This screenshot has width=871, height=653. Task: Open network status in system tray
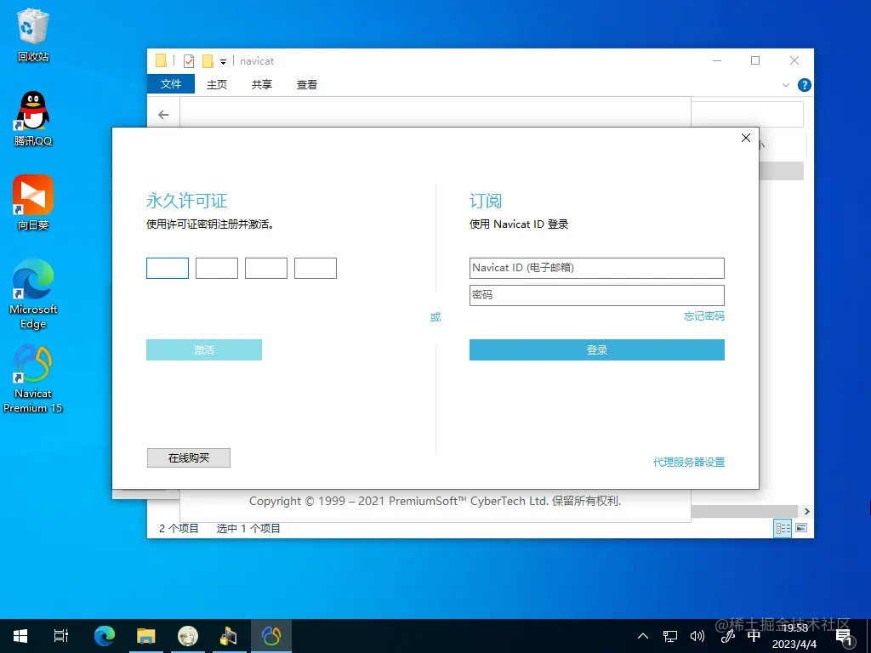[670, 636]
